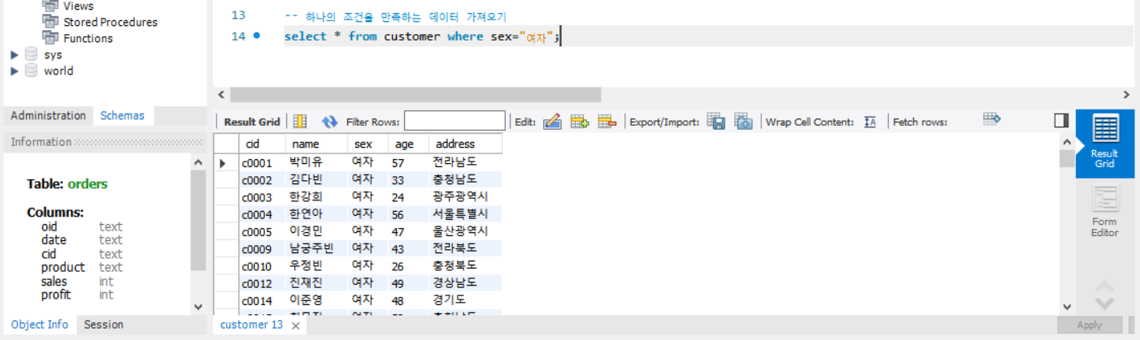Image resolution: width=1140 pixels, height=340 pixels.
Task: Click the Views folder icon
Action: pos(50,6)
